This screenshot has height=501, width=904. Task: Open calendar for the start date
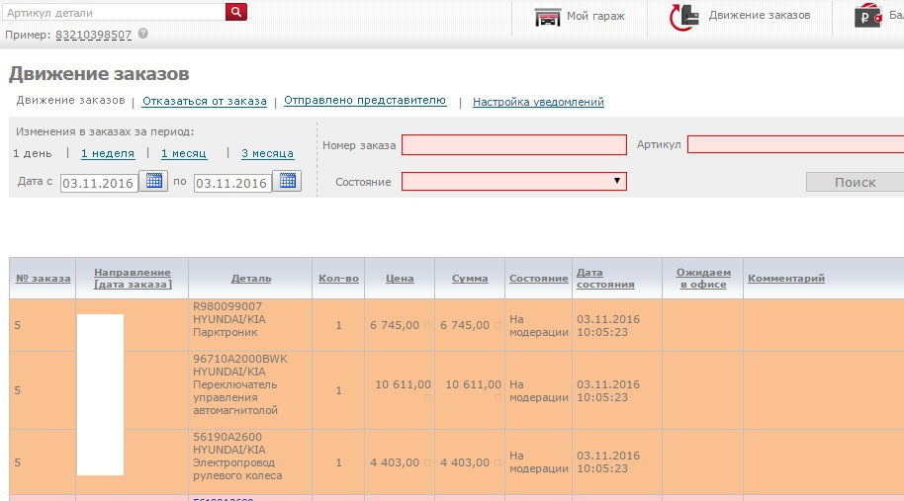pos(154,181)
